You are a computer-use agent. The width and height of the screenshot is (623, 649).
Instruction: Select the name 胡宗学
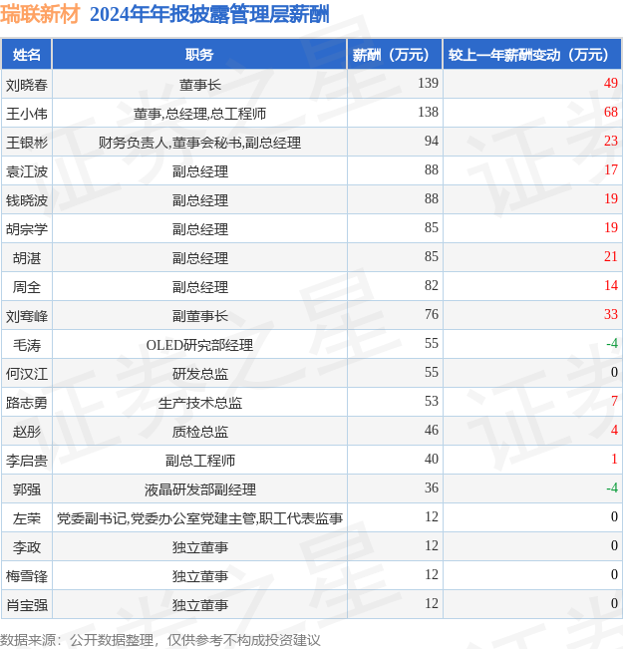click(27, 229)
